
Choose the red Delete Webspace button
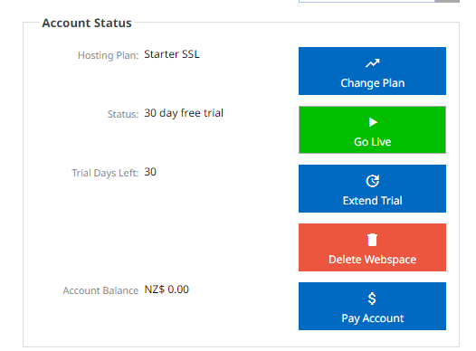pyautogui.click(x=372, y=247)
